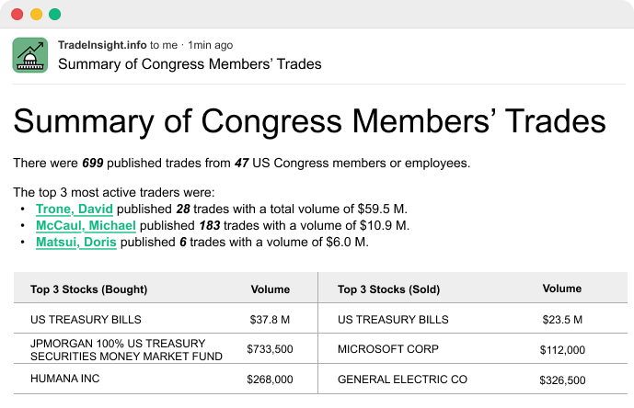Image resolution: width=634 pixels, height=408 pixels.
Task: Click the Top 3 Stocks (Bought) column header
Action: 89,289
